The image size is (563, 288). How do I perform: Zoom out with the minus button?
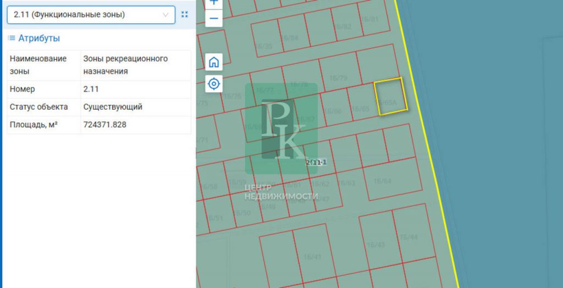pyautogui.click(x=214, y=18)
